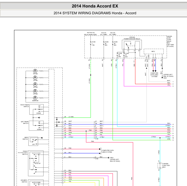
Task: Click pin '30 BLU' connector label
Action: 68,152
